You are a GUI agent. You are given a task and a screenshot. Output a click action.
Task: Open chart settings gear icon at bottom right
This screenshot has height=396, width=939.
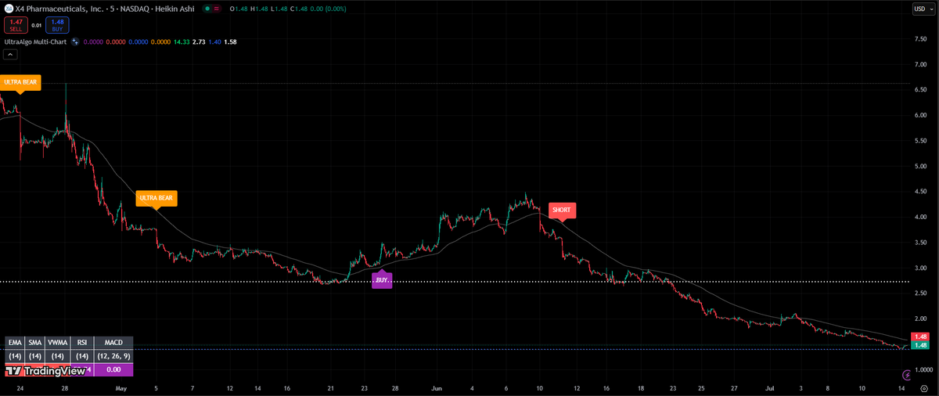point(924,388)
